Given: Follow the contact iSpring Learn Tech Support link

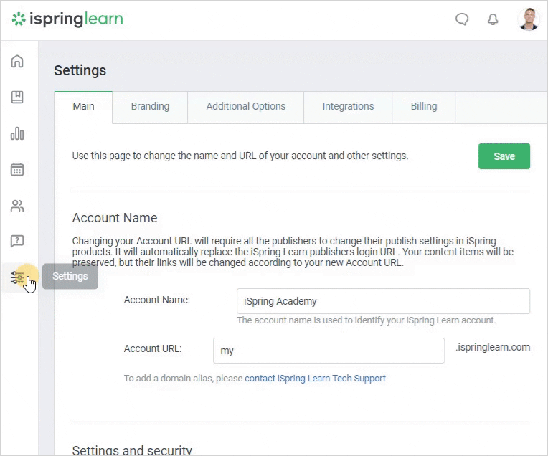Looking at the screenshot, I should 315,378.
